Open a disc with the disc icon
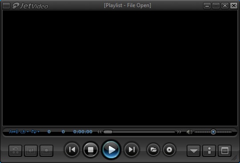This screenshot has width=240, height=163. pos(169,150)
